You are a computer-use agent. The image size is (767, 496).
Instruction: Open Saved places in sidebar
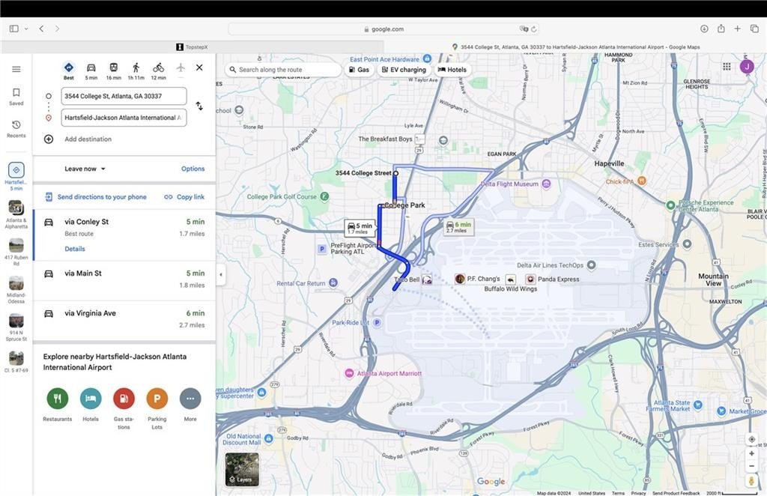[16, 97]
